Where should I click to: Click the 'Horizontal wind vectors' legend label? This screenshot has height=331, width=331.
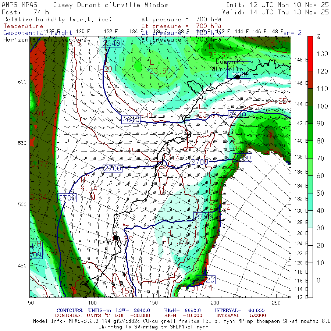click(45, 40)
